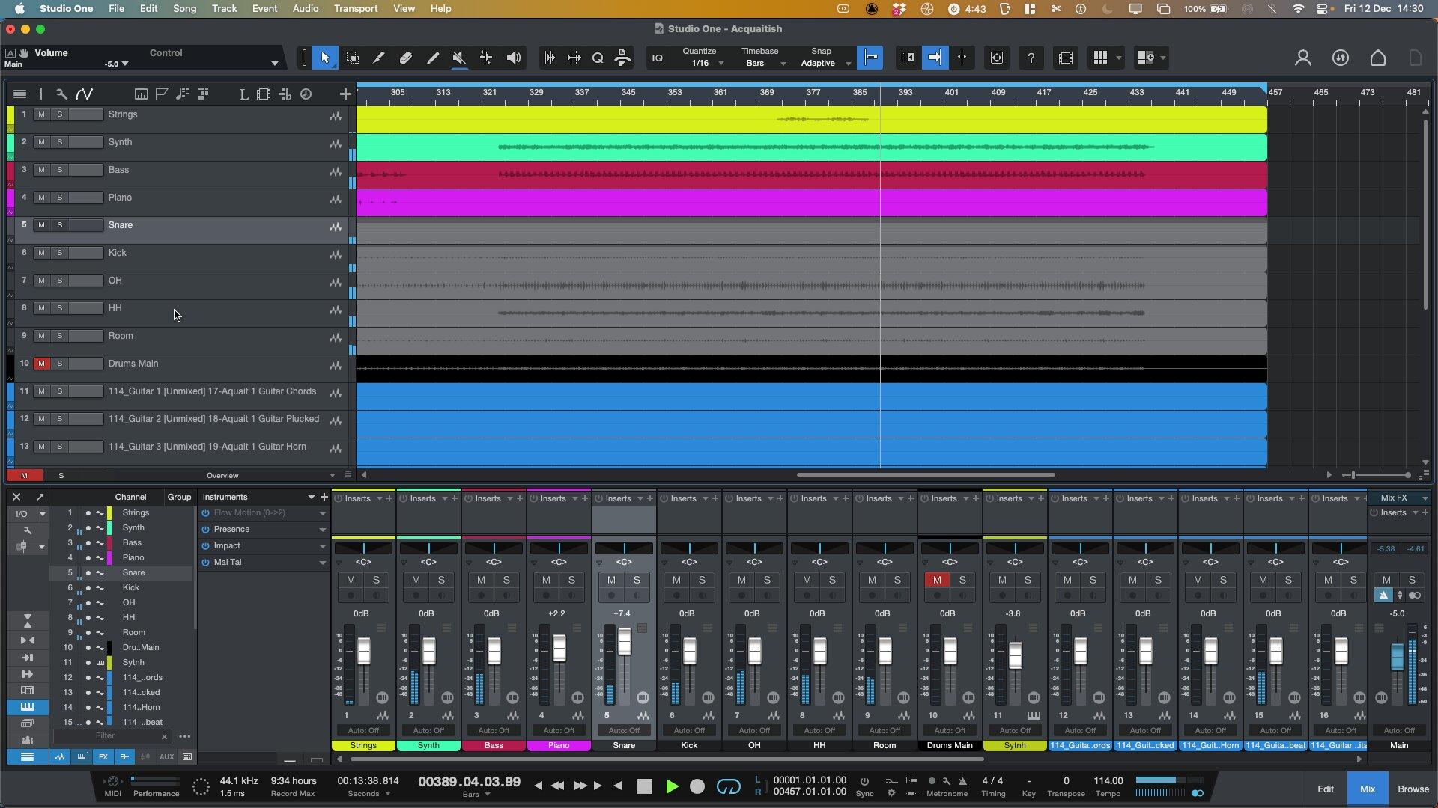
Task: Expand the Mai Tai instrument menu arrow
Action: click(323, 563)
